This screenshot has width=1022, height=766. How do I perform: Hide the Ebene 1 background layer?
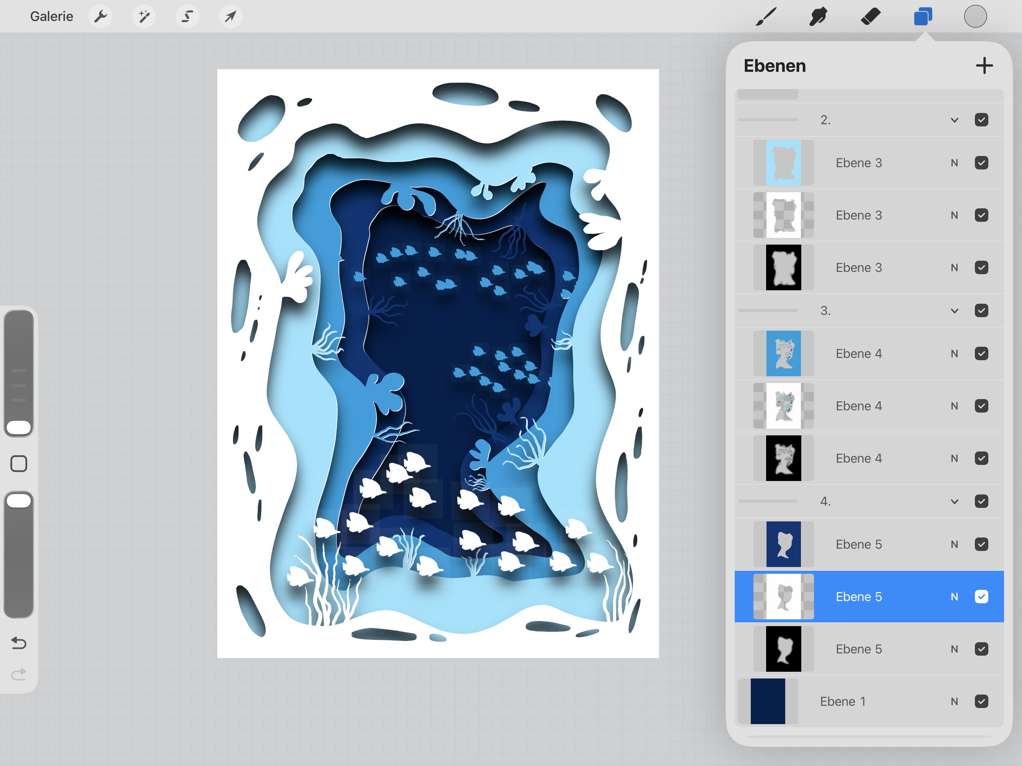[x=981, y=702]
